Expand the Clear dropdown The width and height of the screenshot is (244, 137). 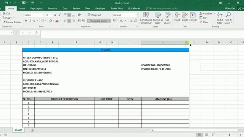click(x=209, y=22)
